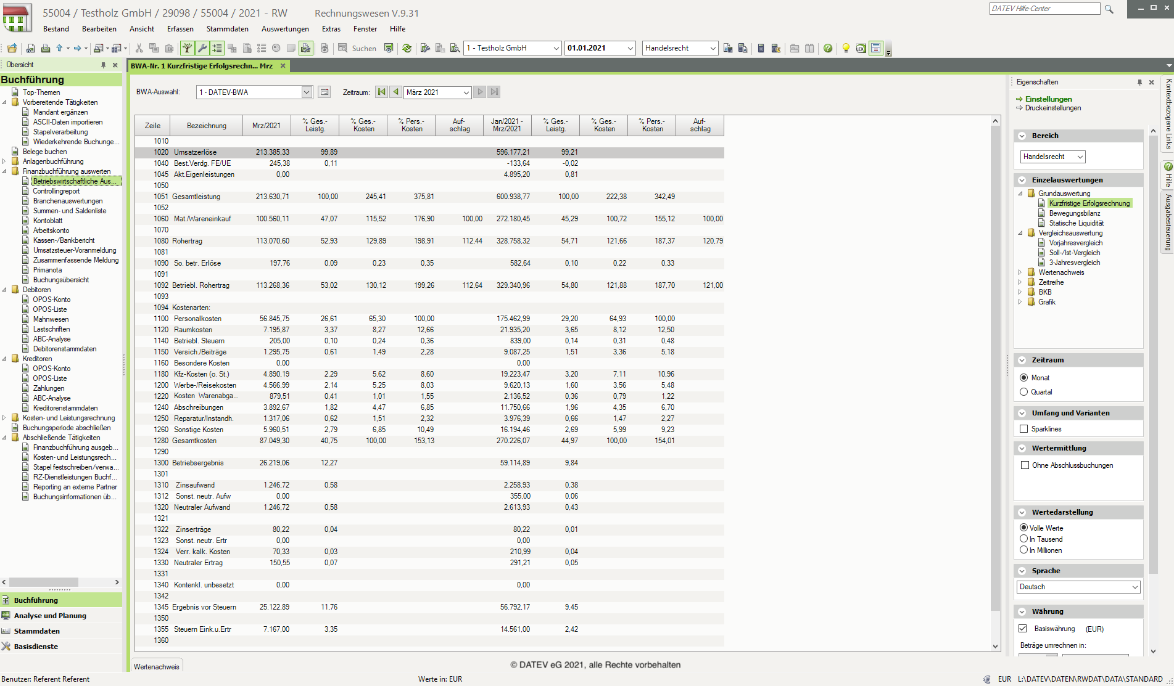Click the wrench icon in the toolbar
The height and width of the screenshot is (686, 1174).
[202, 48]
